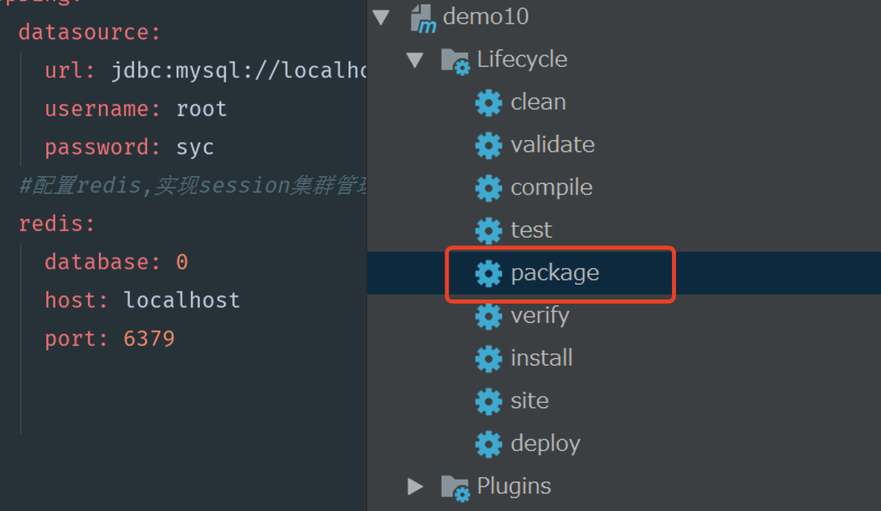Place cursor on password value syc

coord(195,147)
